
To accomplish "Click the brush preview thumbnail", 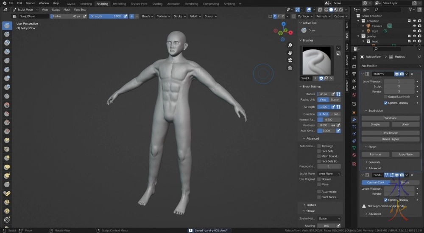I will click(316, 60).
